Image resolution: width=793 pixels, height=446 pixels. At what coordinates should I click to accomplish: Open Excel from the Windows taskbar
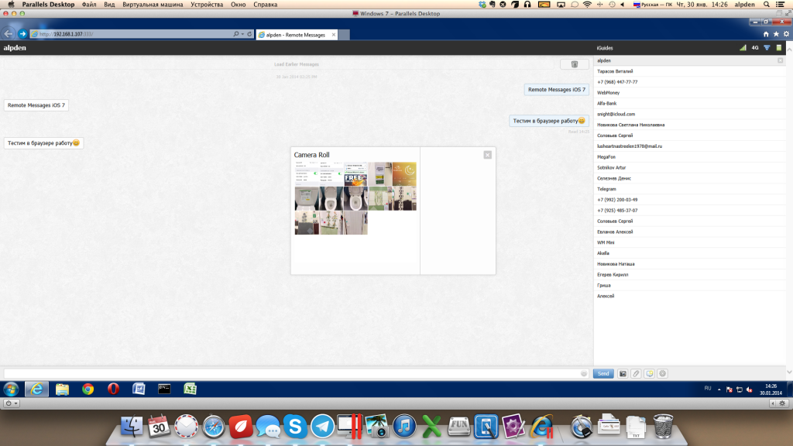[190, 389]
